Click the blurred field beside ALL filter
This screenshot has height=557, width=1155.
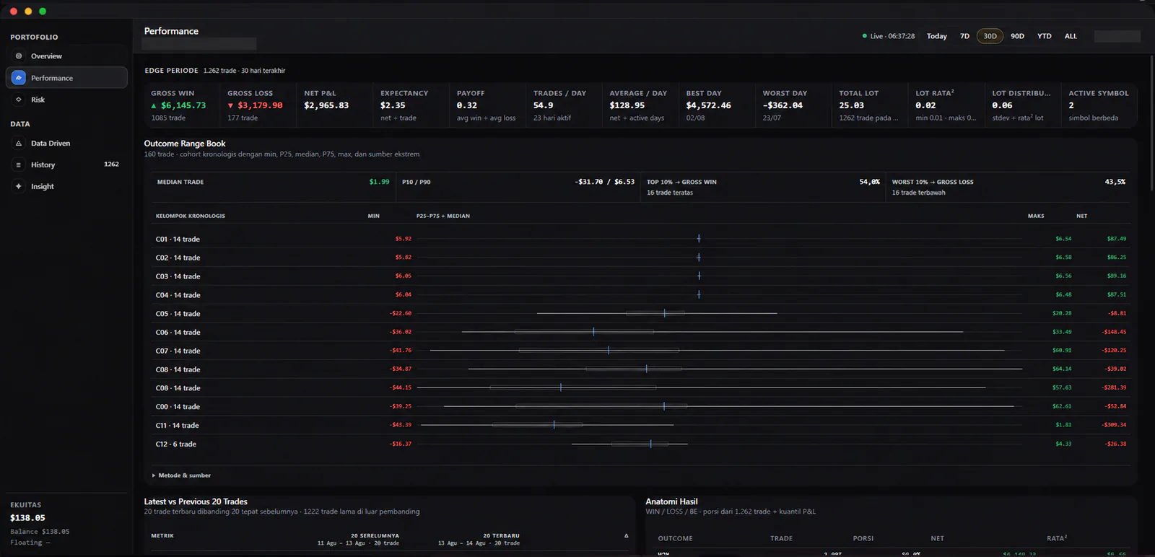pos(1117,36)
